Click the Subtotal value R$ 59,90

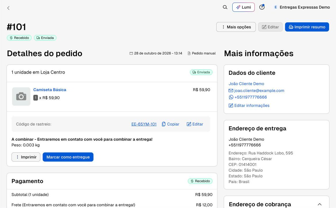204,195
